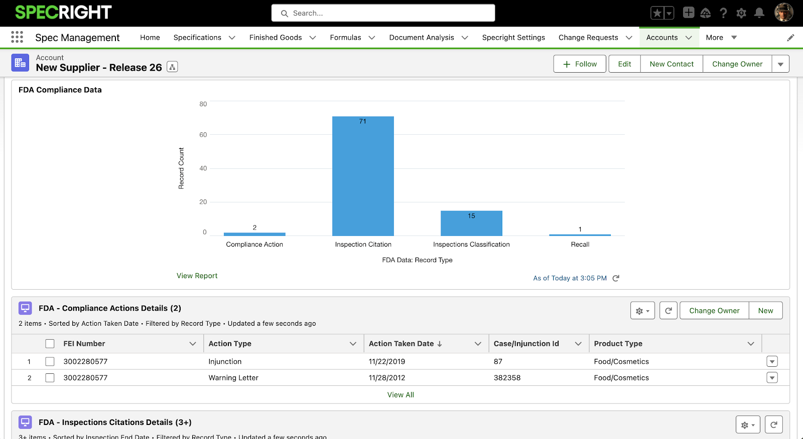Open Compliance Actions list settings gear
This screenshot has height=439, width=803.
click(642, 311)
